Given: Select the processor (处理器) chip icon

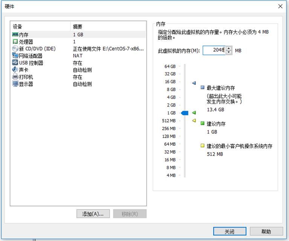Looking at the screenshot, I should [15, 42].
